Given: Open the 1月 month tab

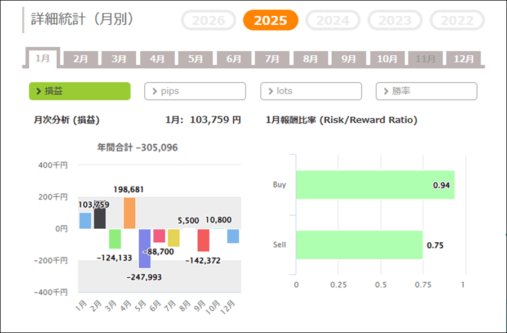Looking at the screenshot, I should (x=42, y=58).
